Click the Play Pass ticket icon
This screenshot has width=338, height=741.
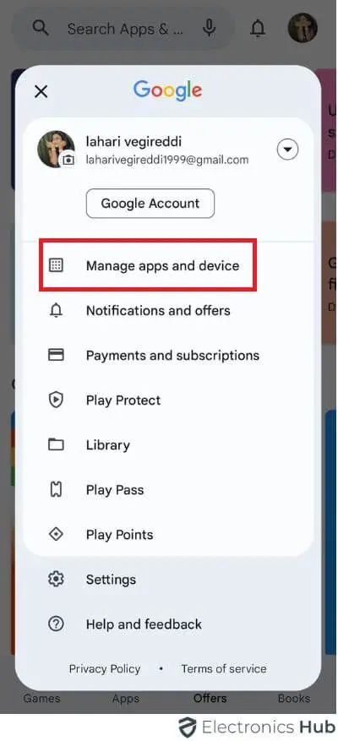56,489
